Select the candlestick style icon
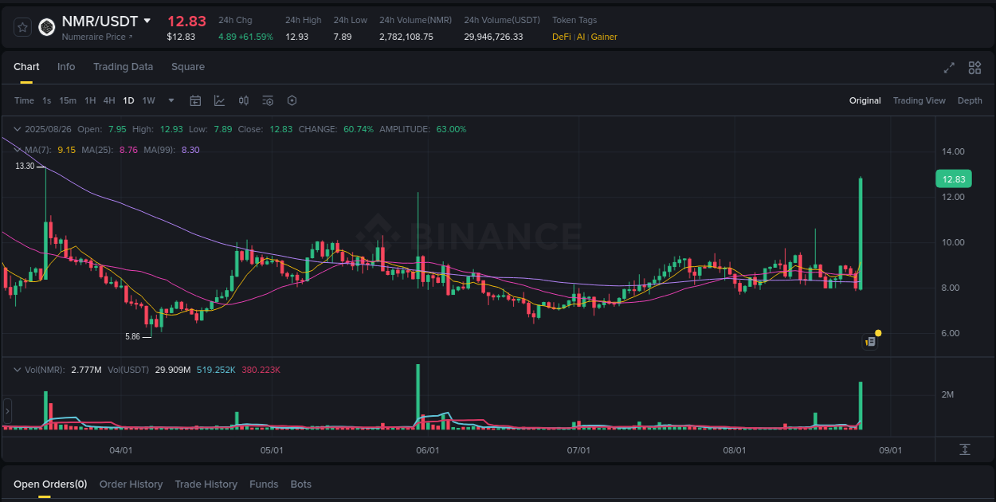The height and width of the screenshot is (502, 996). point(244,100)
